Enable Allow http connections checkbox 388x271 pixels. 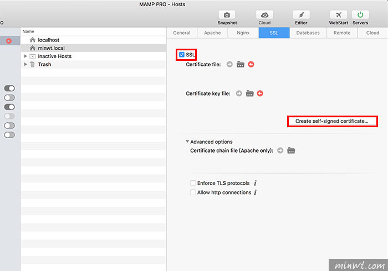[x=193, y=192]
